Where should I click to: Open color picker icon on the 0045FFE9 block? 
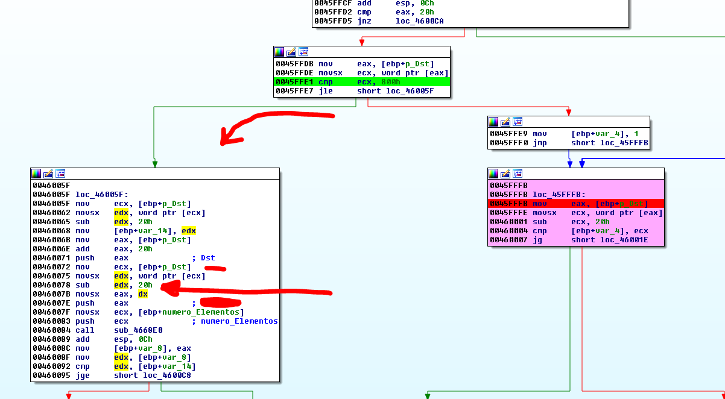pos(493,122)
